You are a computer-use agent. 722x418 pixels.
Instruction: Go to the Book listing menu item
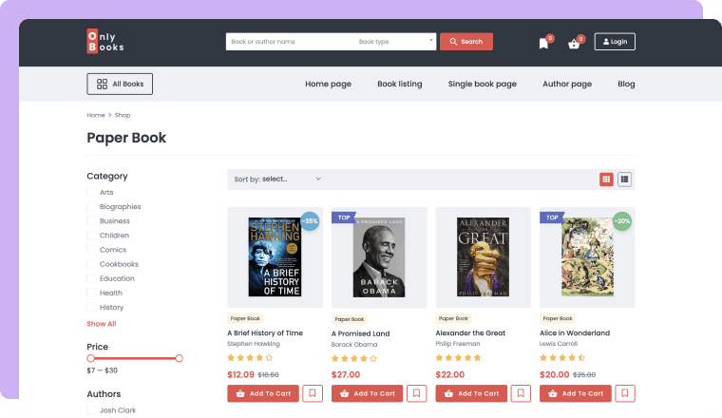[x=399, y=84]
